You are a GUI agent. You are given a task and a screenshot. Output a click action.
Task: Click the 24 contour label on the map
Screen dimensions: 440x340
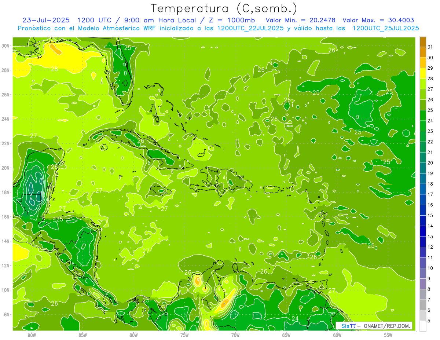point(295,319)
